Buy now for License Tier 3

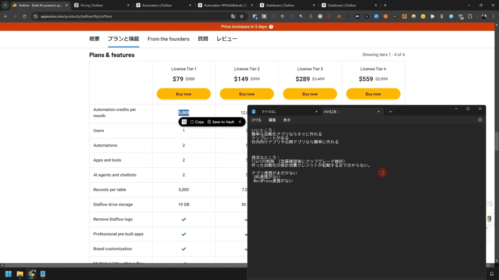point(310,94)
